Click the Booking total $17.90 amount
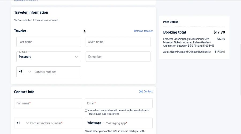241x134 pixels. [x=219, y=32]
